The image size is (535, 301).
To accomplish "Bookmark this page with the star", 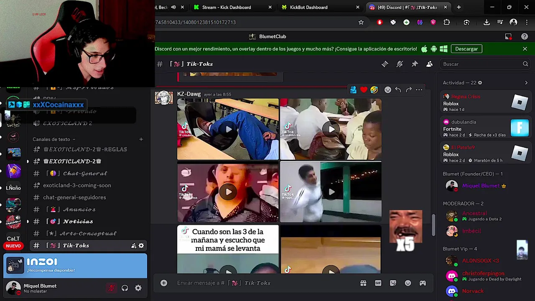I will pyautogui.click(x=361, y=22).
